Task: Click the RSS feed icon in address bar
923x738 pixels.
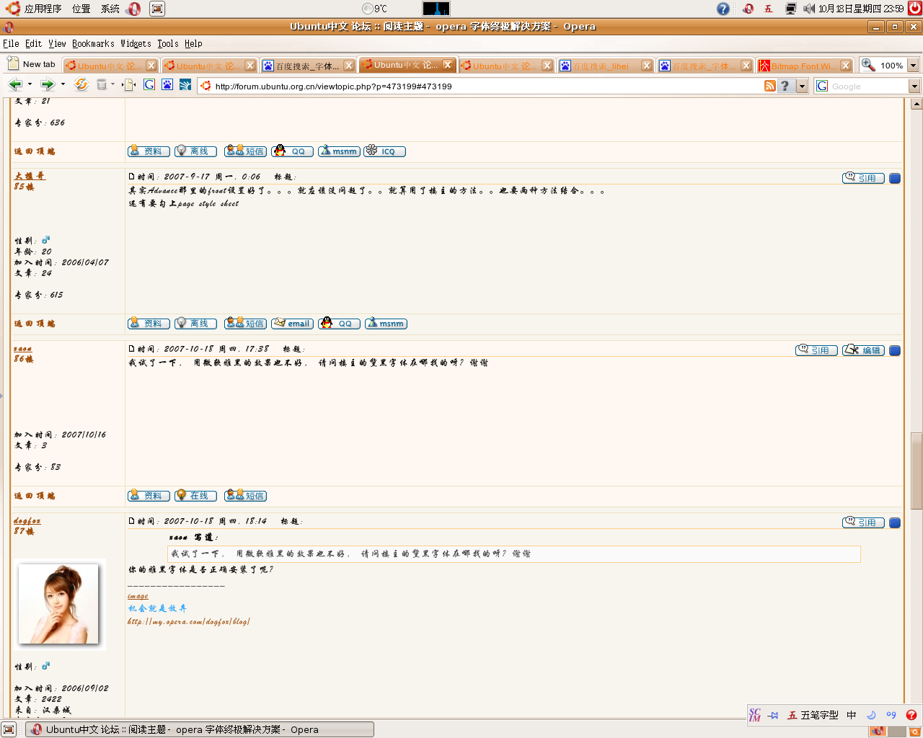Action: 770,86
